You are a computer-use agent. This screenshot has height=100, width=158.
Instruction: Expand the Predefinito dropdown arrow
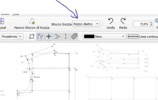tap(21, 36)
